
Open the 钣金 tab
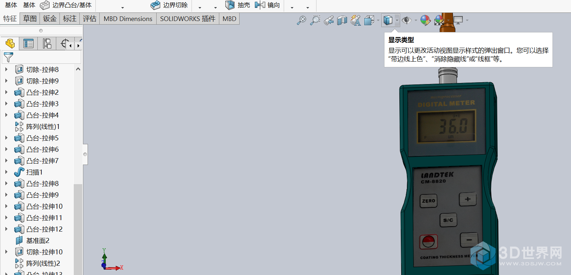[50, 19]
